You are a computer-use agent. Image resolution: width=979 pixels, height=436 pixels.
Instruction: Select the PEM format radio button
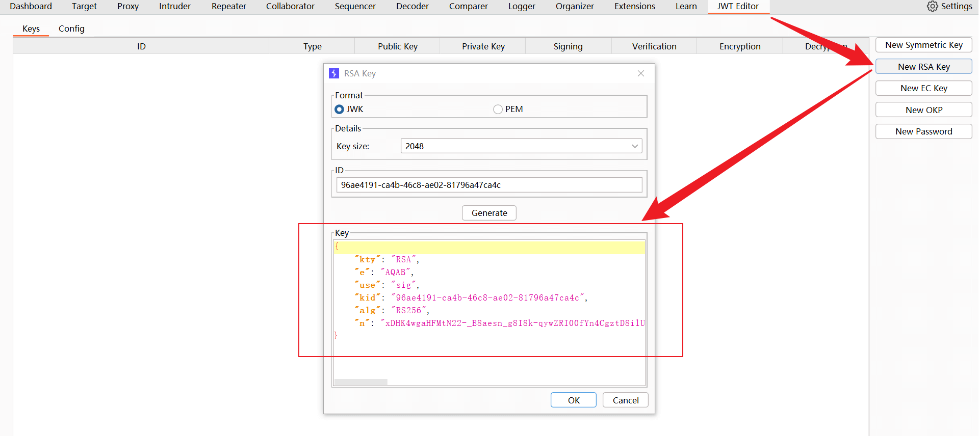(x=498, y=110)
